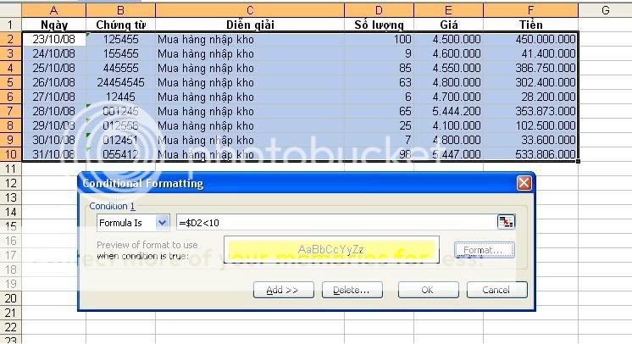This screenshot has width=632, height=344.
Task: Click the formula input field =$D2<10
Action: point(335,222)
